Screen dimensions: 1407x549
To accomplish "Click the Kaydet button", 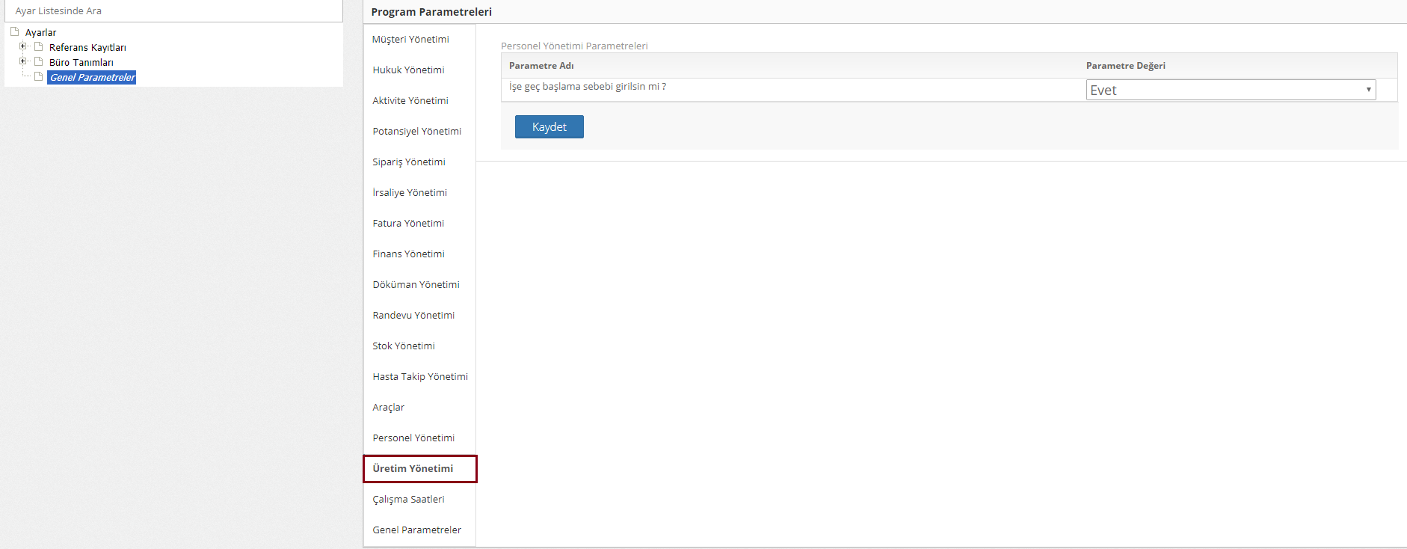I will coord(549,127).
